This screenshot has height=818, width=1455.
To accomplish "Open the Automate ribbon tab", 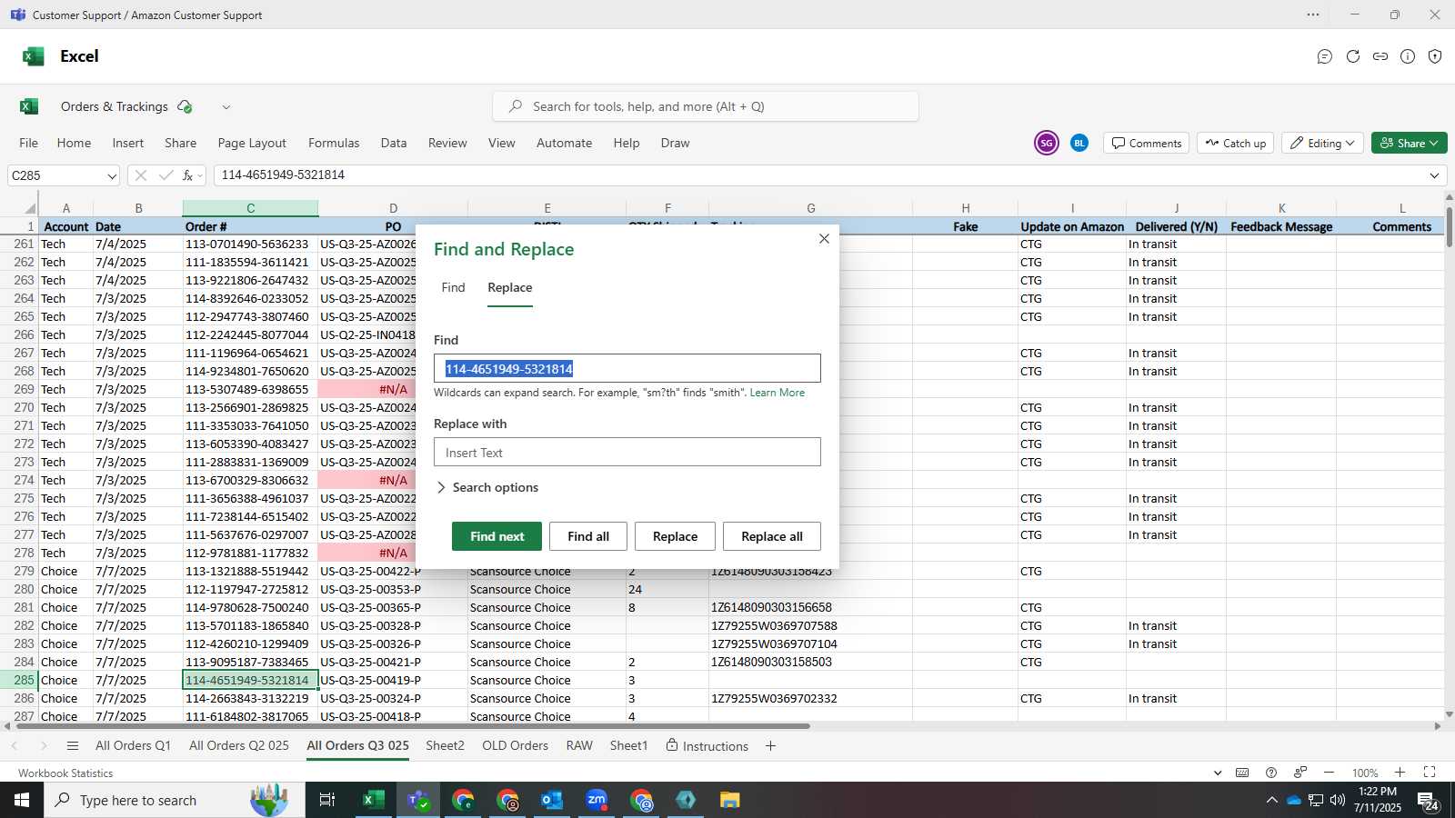I will 564,143.
